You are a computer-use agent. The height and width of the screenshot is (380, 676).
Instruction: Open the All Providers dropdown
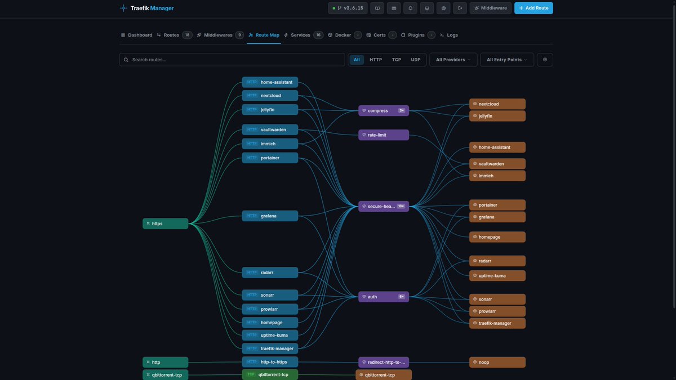(x=453, y=60)
